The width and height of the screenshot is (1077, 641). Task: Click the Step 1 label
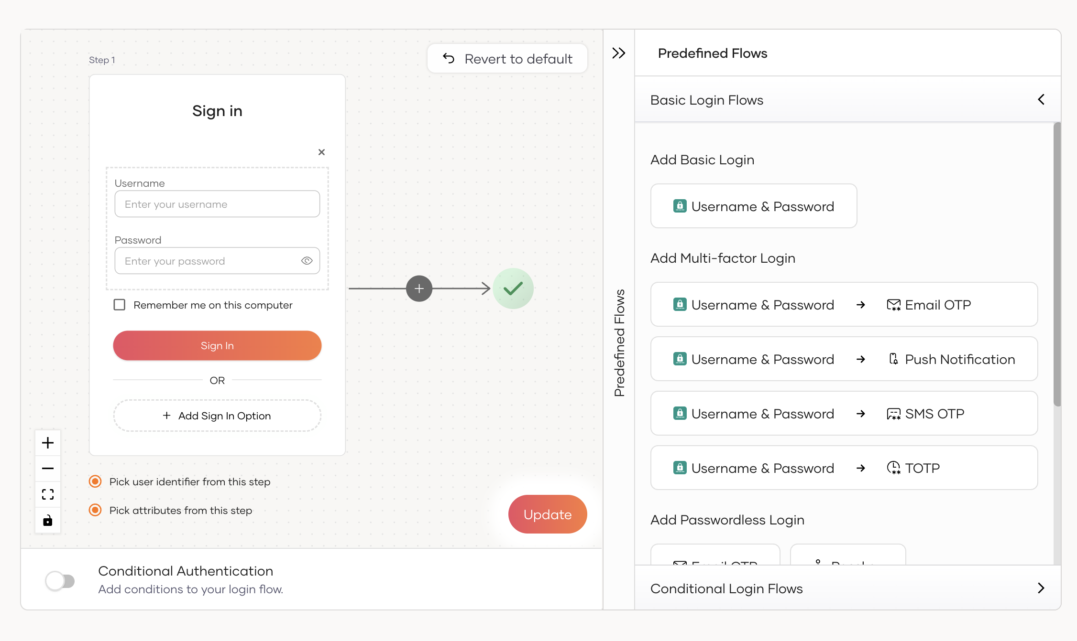pos(102,60)
